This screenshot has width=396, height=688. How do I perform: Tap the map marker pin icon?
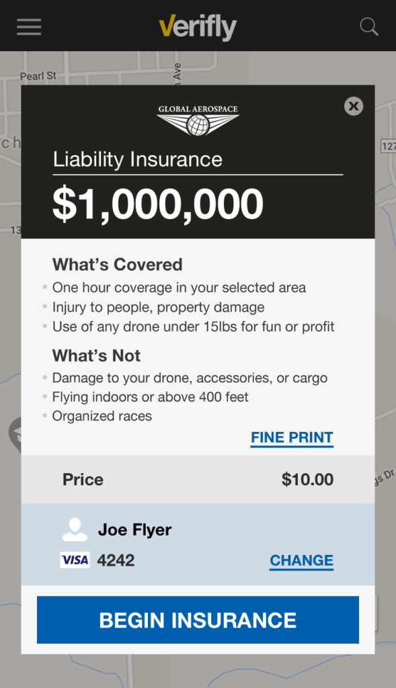tap(15, 435)
